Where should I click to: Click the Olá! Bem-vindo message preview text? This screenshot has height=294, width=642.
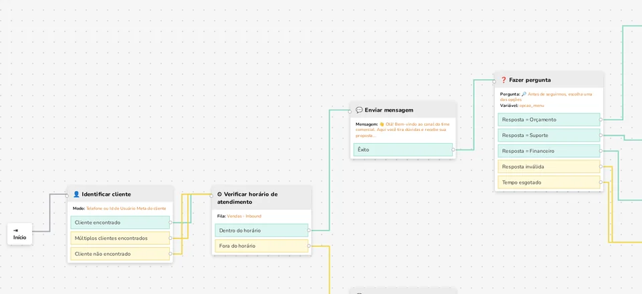click(404, 130)
